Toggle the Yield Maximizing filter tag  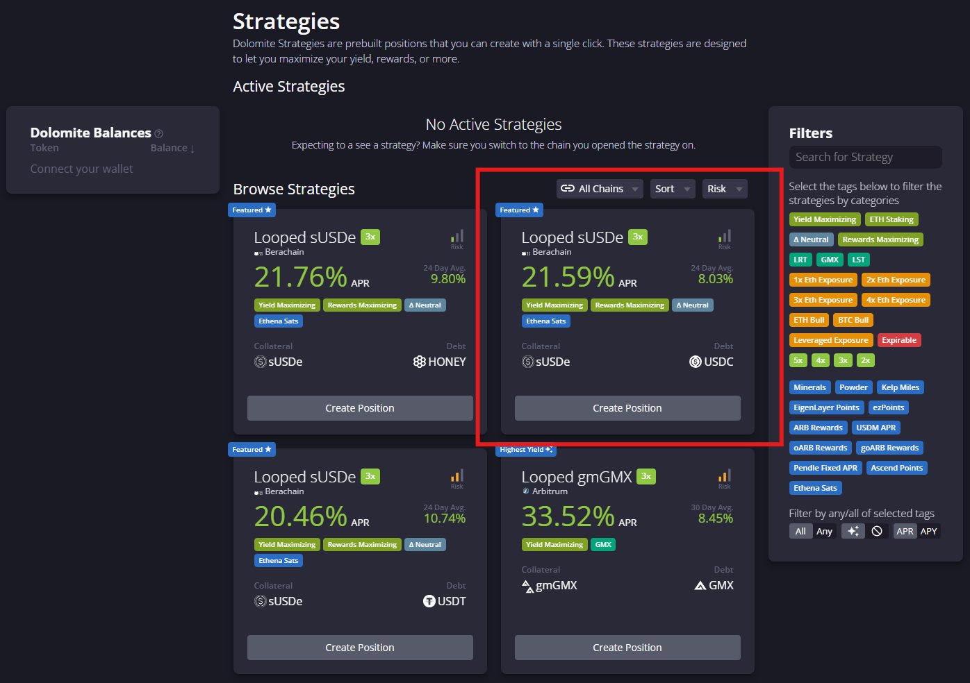point(825,219)
